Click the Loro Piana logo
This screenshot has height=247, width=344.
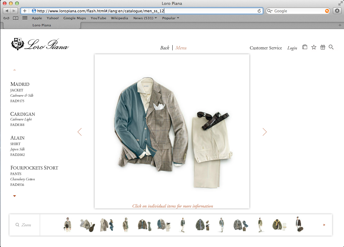point(40,44)
